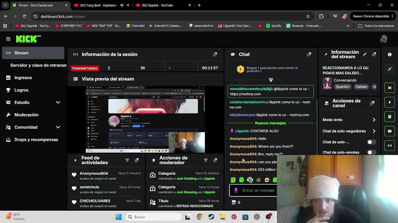Viewport: 398px width, 223px height.
Task: Mute the Yung Beef tab audio
Action: pos(122,5)
